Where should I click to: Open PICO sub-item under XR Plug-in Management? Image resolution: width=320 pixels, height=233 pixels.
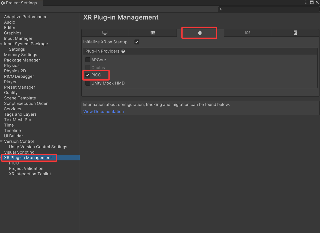coord(14,163)
